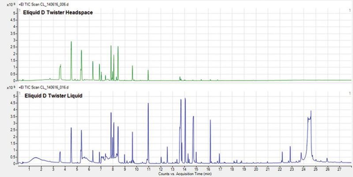Click the Headspace peak near 9.6 minutes
The height and width of the screenshot is (177, 353).
pos(132,73)
